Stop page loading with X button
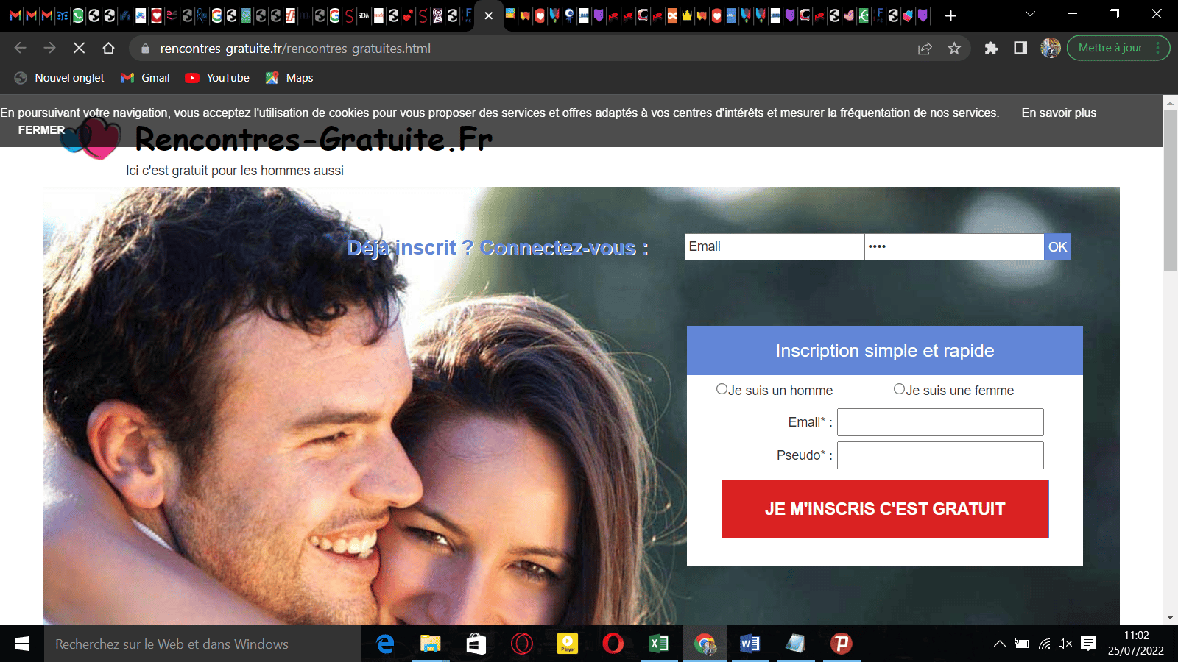This screenshot has width=1178, height=662. [80, 49]
